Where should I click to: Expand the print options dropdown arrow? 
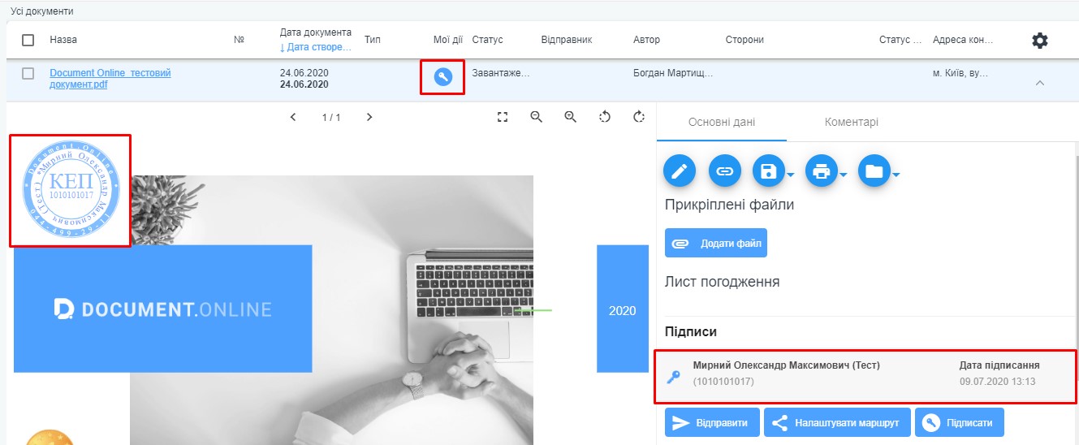843,174
